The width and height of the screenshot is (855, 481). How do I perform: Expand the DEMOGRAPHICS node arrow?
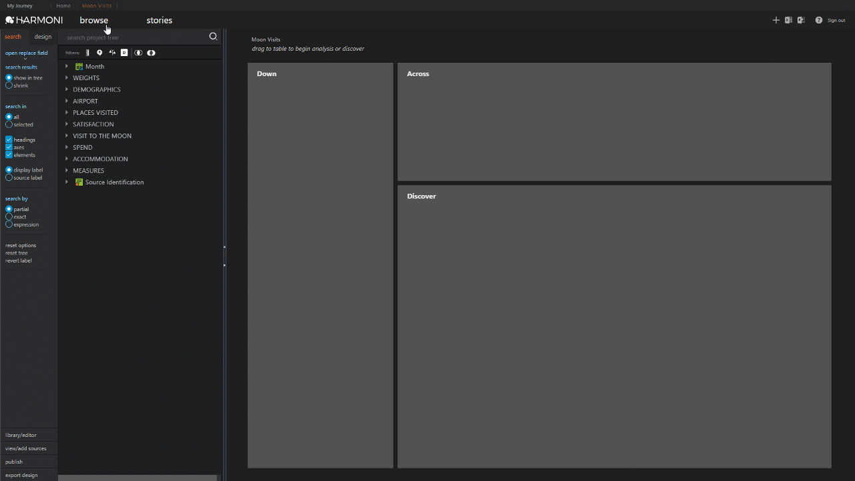(67, 90)
